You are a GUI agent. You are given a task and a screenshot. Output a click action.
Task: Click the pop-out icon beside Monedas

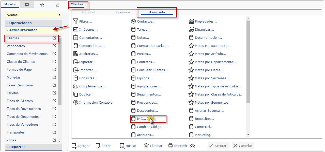54,77
